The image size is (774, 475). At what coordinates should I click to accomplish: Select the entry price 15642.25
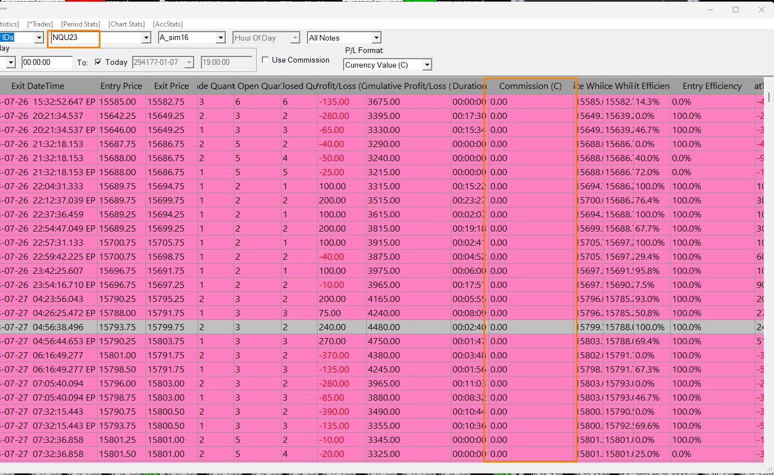(117, 116)
